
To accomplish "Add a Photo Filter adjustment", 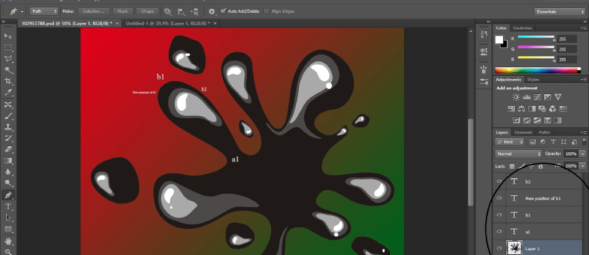I will [542, 109].
